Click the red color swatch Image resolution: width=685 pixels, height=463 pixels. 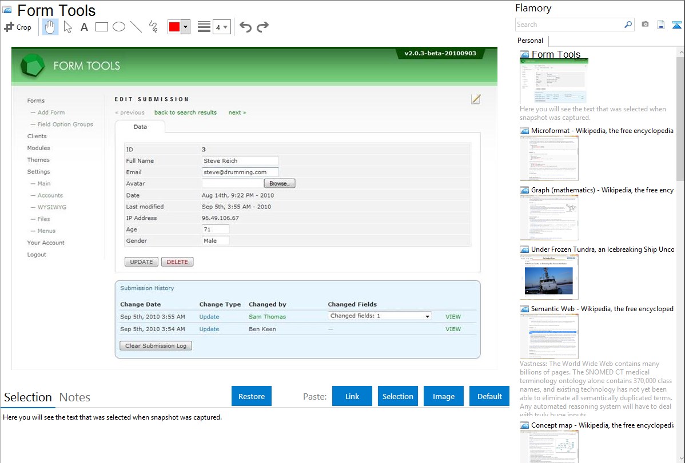tap(174, 27)
